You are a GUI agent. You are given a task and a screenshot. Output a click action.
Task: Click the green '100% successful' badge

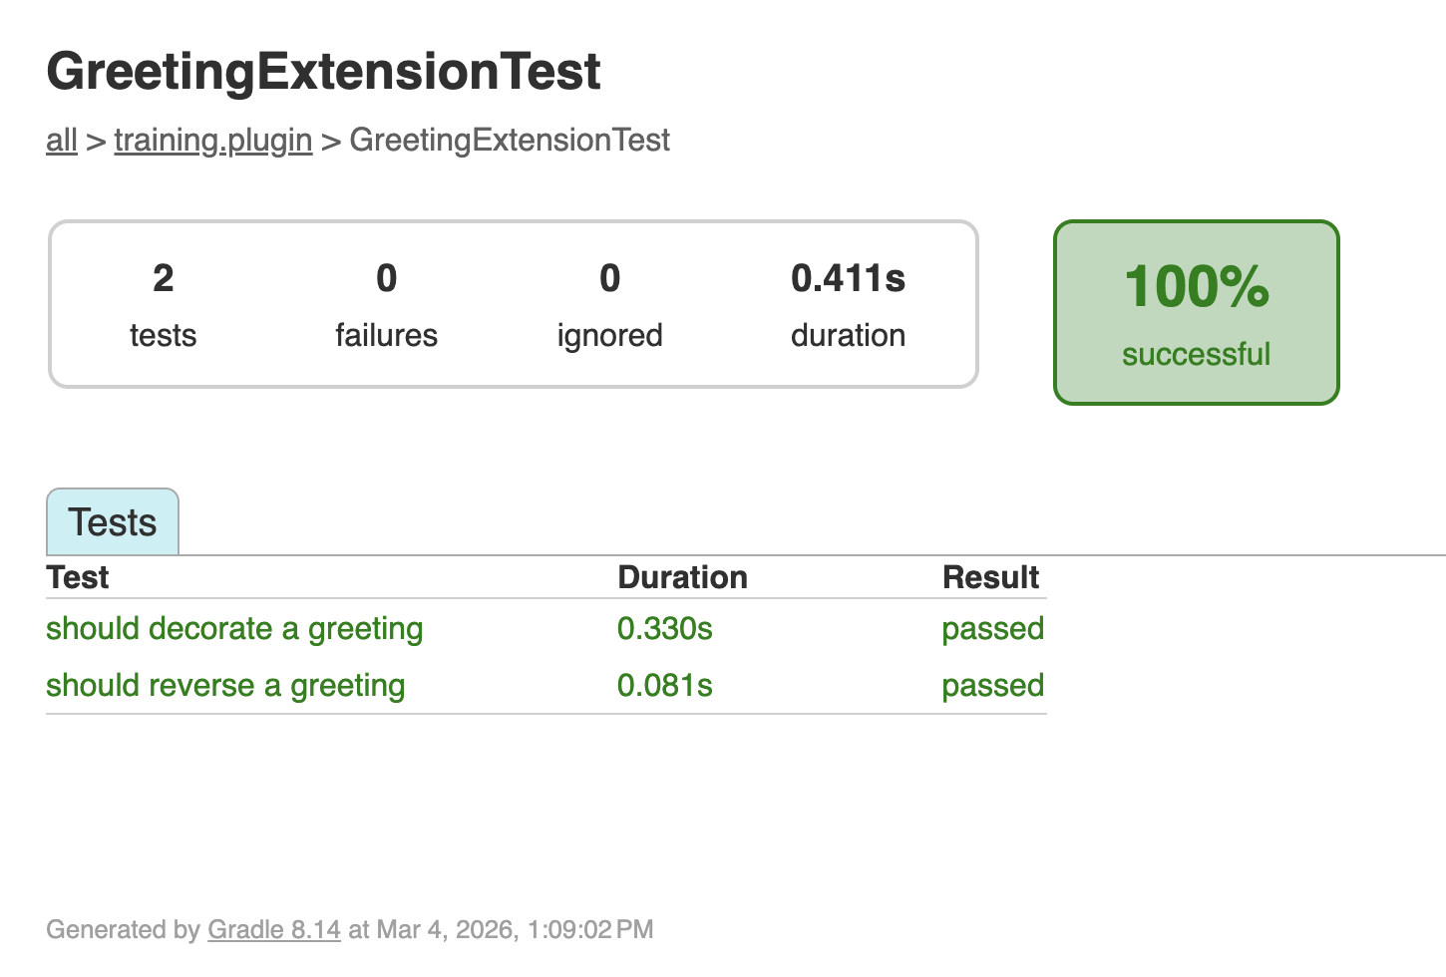pyautogui.click(x=1196, y=311)
